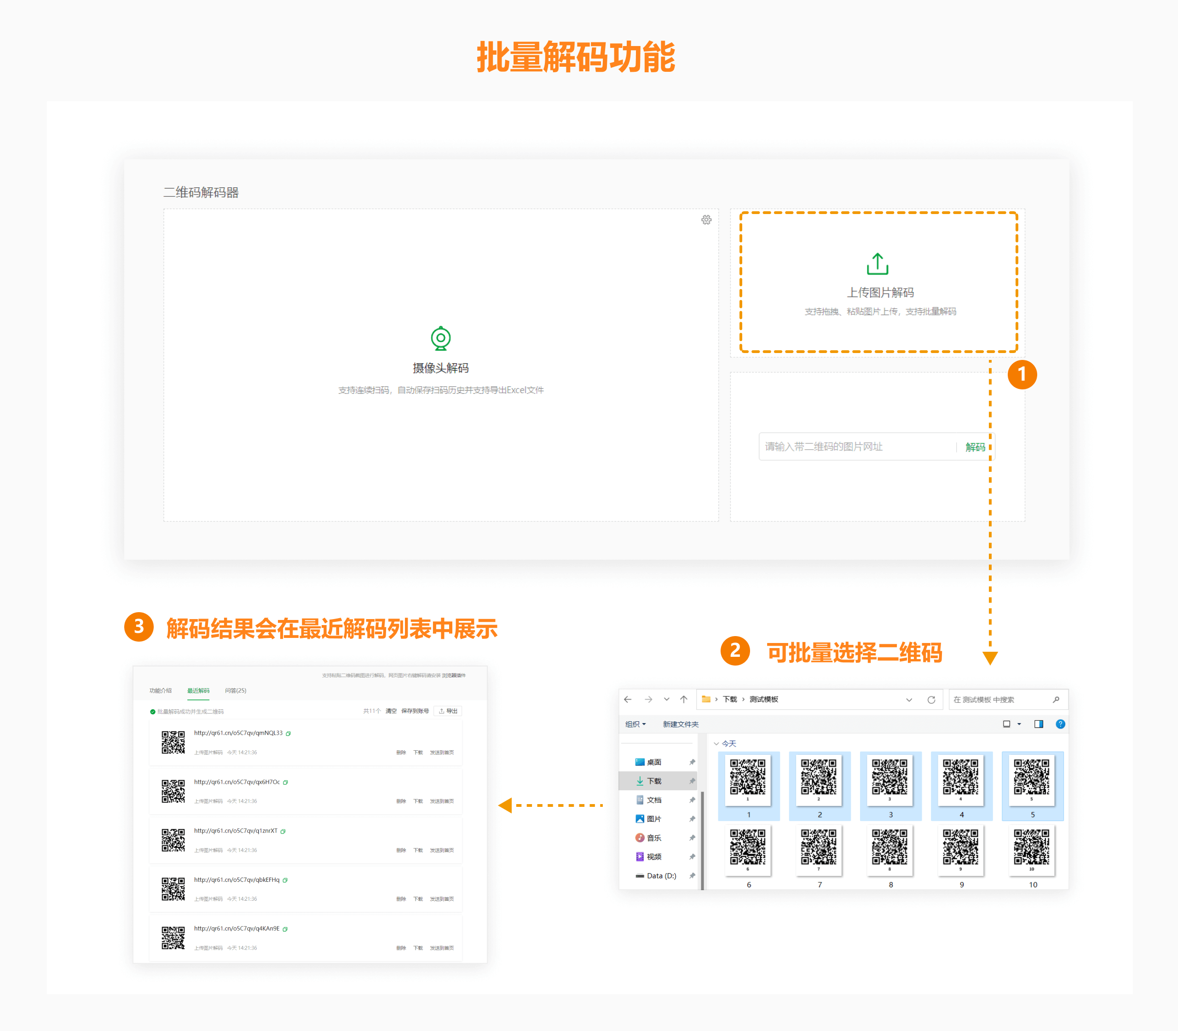Select QR image file 8
This screenshot has height=1031, width=1178.
tap(890, 857)
